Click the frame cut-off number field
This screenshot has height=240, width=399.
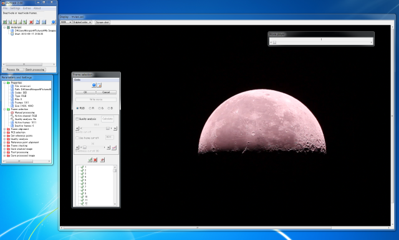[110, 137]
